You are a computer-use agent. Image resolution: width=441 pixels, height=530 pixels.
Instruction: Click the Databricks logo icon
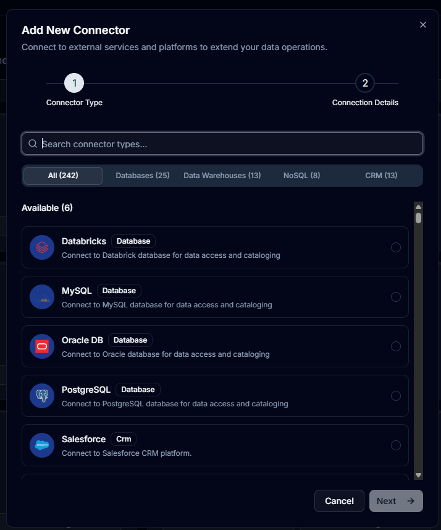42,247
